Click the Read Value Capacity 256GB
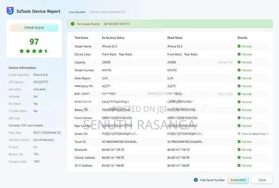The height and width of the screenshot is (188, 279). [x=171, y=62]
